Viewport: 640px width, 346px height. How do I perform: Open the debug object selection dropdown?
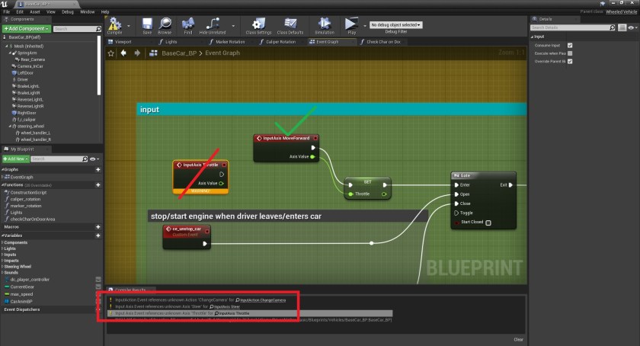tap(396, 25)
